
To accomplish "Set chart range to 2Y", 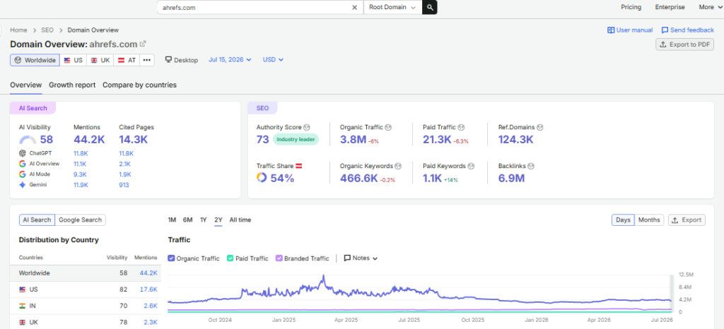I will coord(218,220).
